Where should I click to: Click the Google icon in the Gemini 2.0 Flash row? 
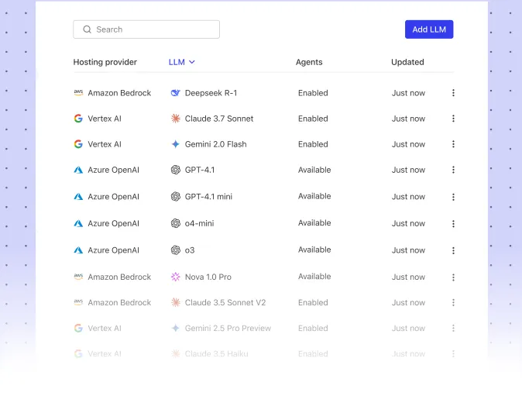point(78,144)
